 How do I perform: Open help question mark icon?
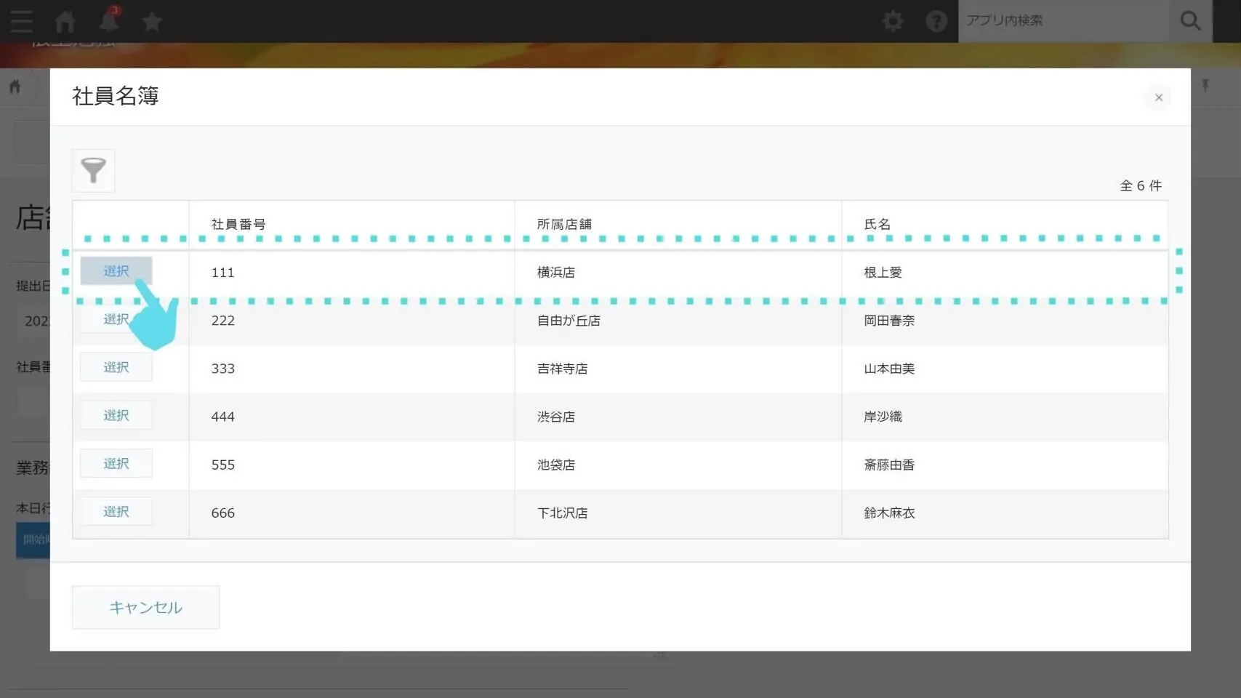coord(936,21)
